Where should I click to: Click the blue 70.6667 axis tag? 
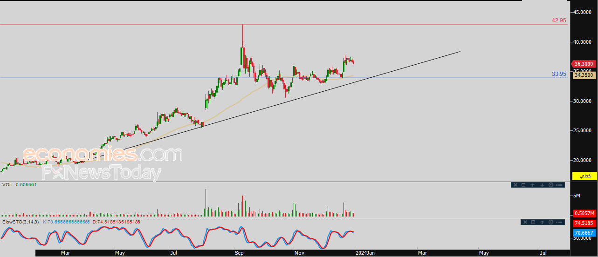tap(584, 232)
